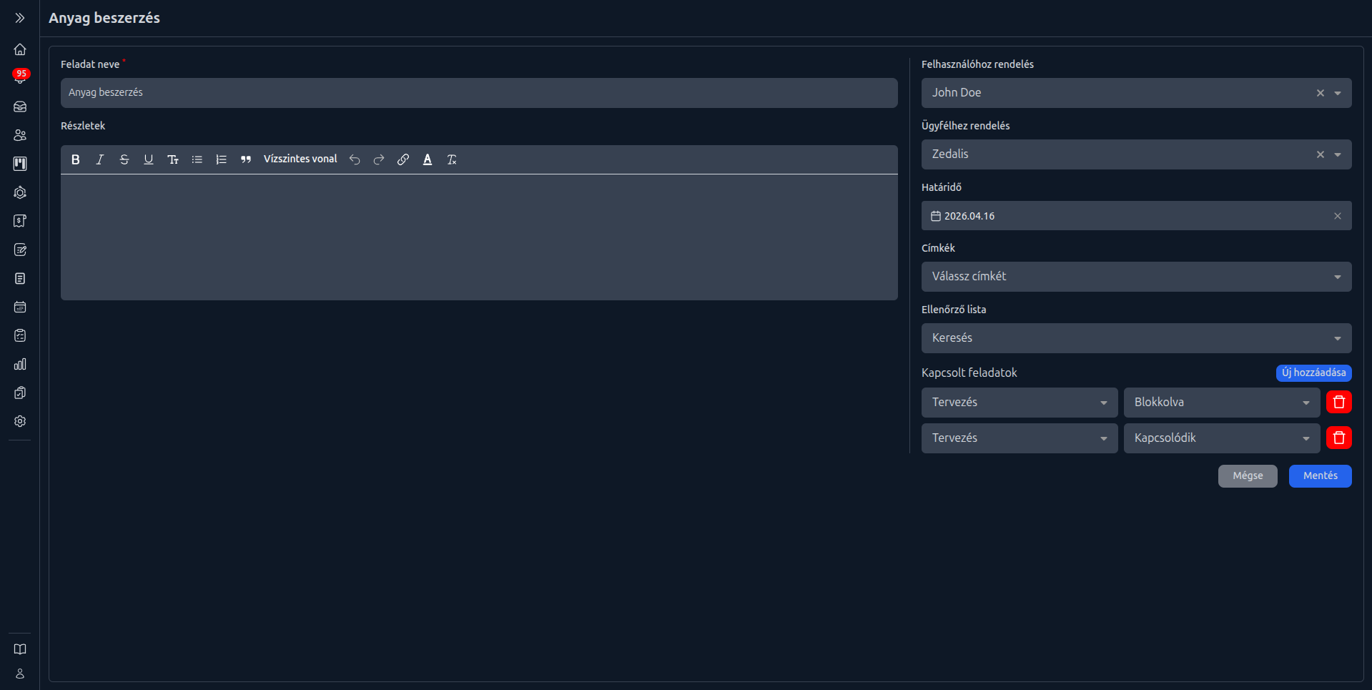Open the Blokkolva relation dropdown

point(1222,403)
